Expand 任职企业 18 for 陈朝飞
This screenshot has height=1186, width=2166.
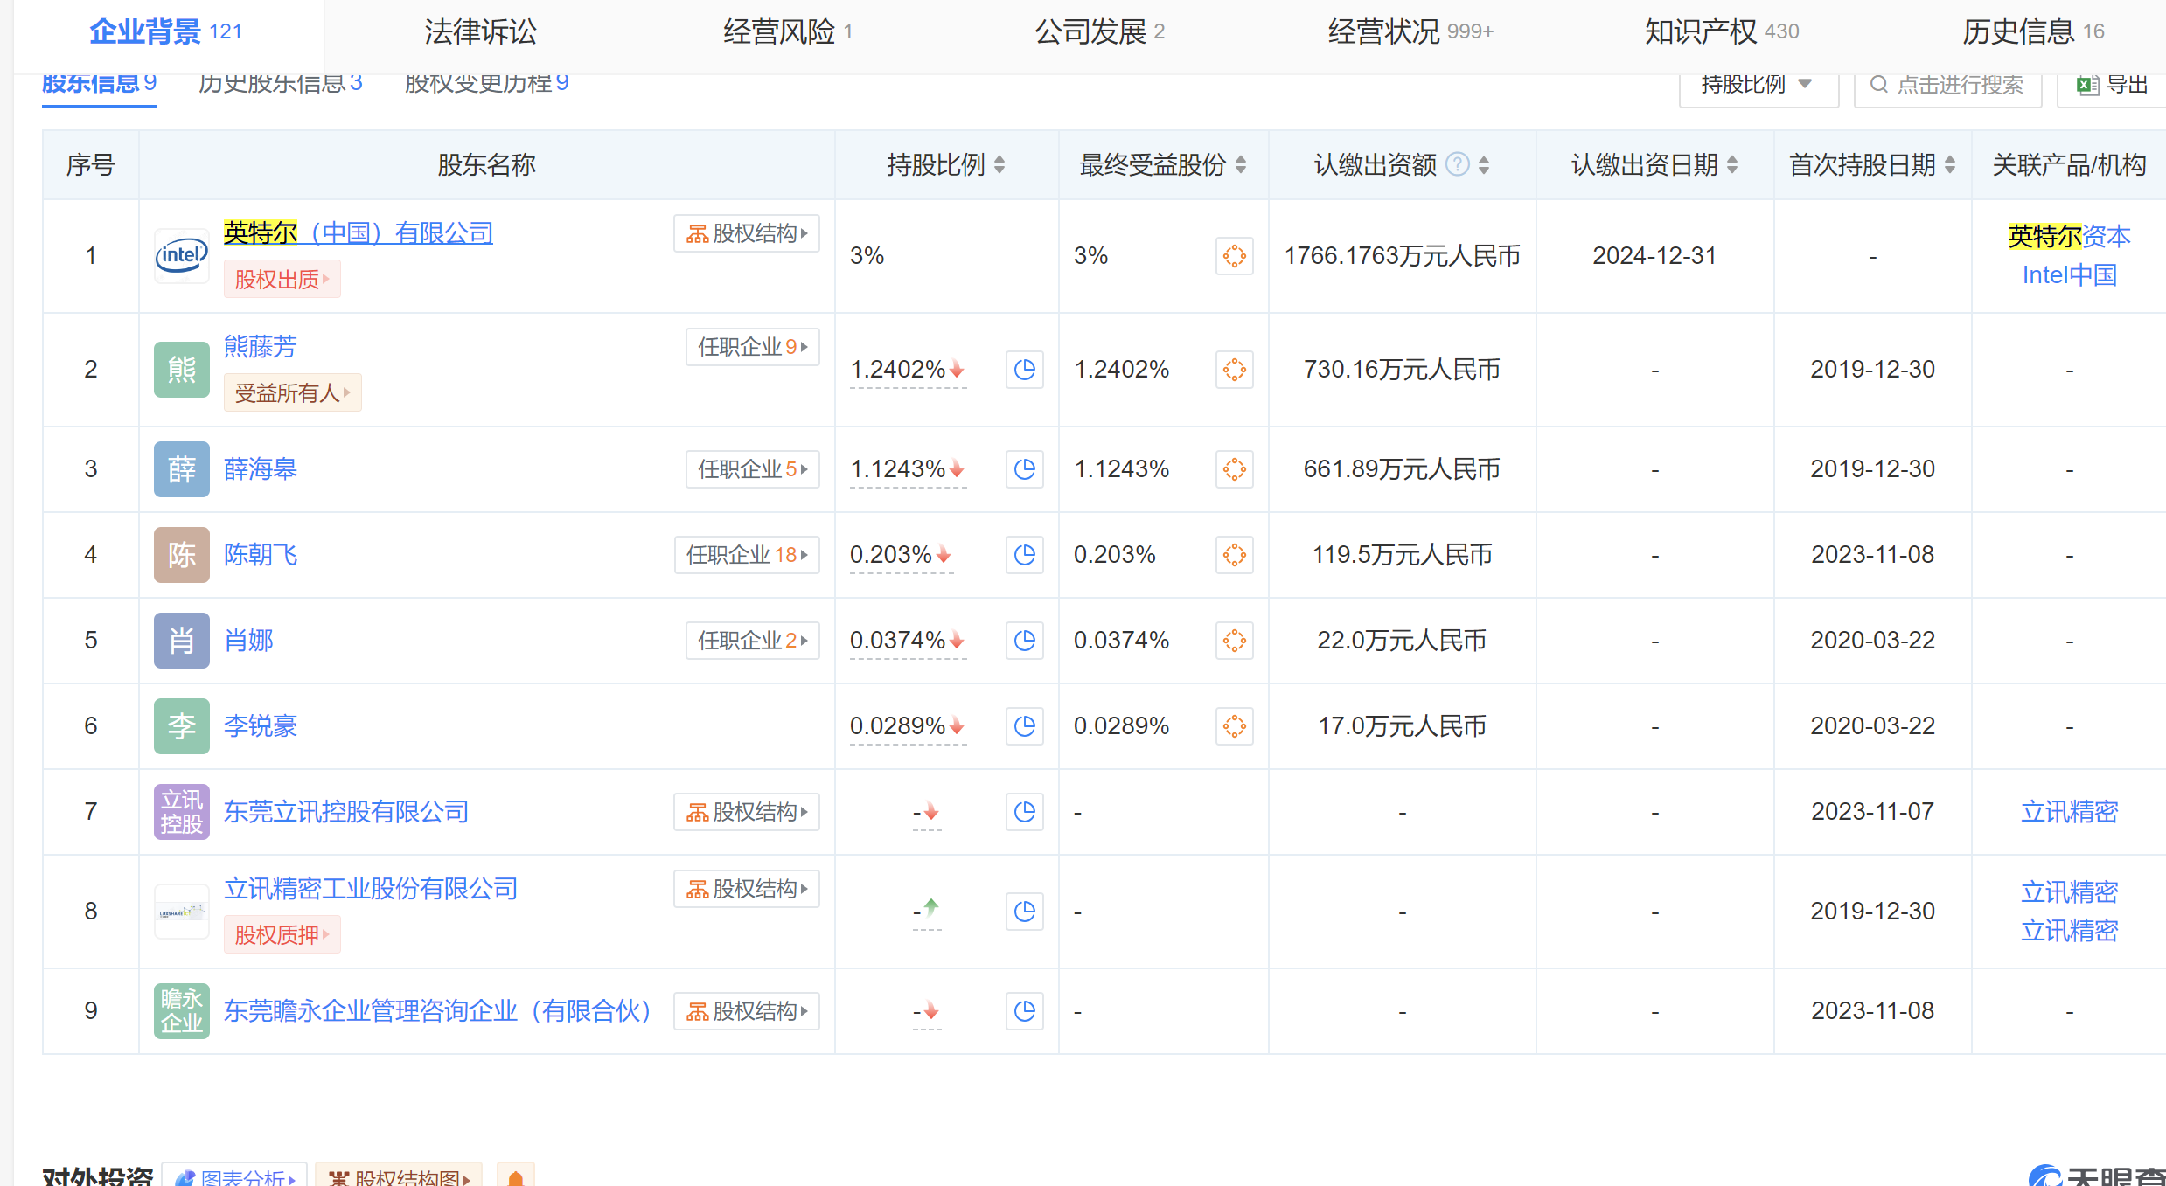pyautogui.click(x=746, y=555)
